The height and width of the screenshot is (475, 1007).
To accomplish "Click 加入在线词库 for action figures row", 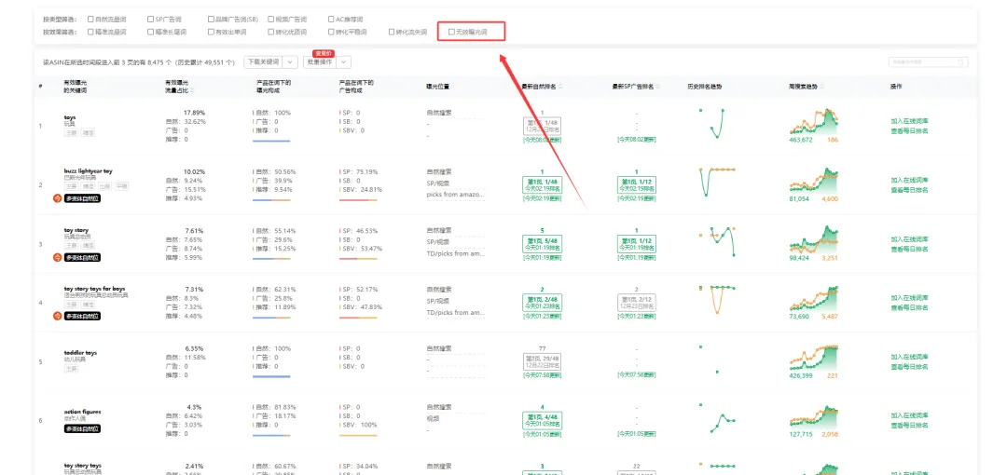I will point(909,415).
